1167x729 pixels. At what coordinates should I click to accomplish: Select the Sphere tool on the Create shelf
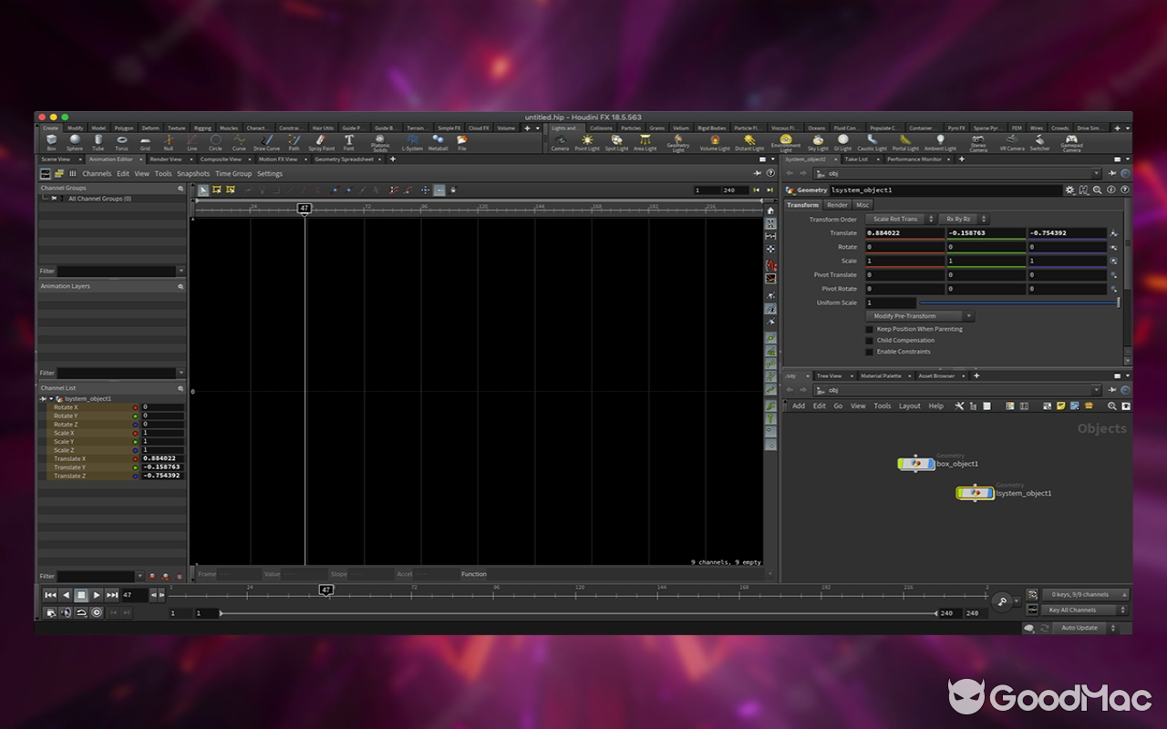pyautogui.click(x=74, y=141)
